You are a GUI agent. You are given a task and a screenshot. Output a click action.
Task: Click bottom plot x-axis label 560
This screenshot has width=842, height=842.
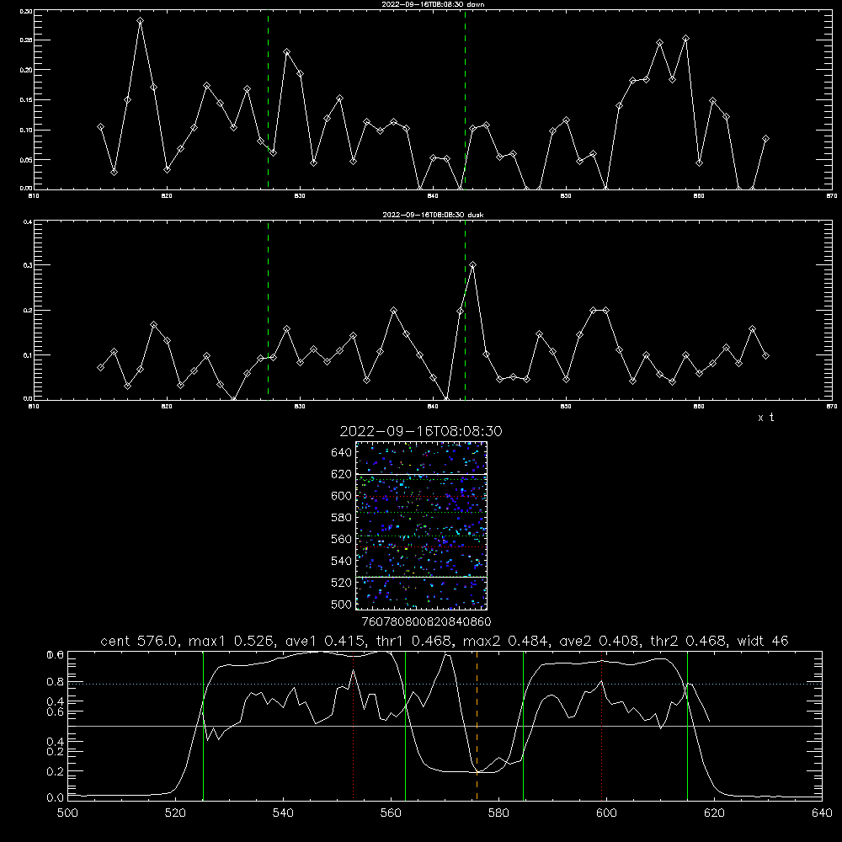[391, 813]
